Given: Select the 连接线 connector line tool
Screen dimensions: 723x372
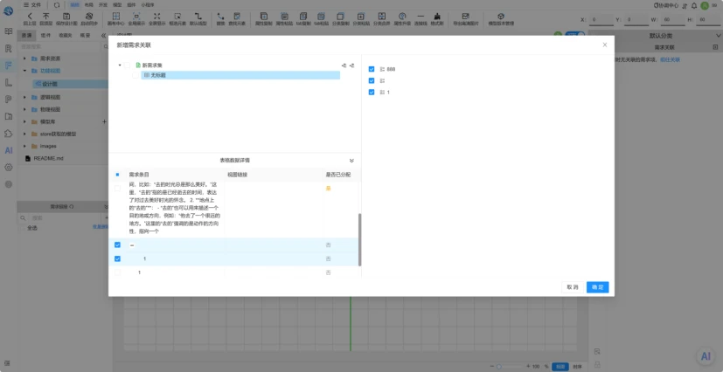Looking at the screenshot, I should coord(421,16).
